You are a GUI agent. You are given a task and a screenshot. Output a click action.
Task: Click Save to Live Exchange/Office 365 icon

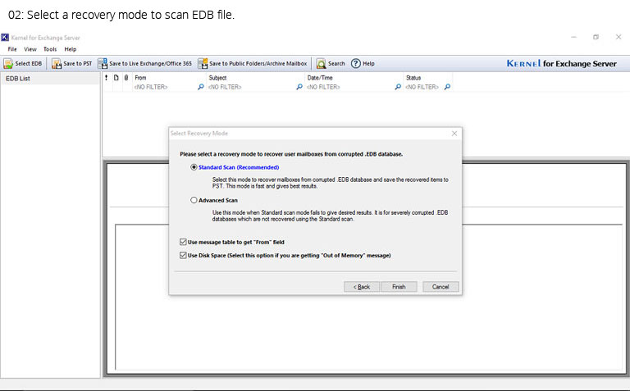(103, 63)
